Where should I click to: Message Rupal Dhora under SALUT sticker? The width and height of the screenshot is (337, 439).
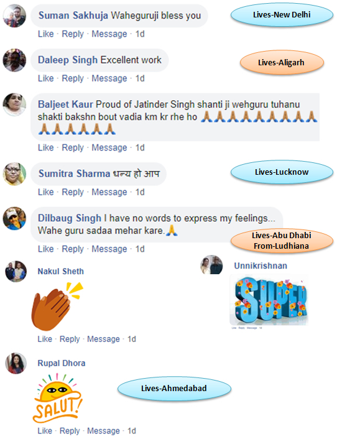tap(103, 430)
